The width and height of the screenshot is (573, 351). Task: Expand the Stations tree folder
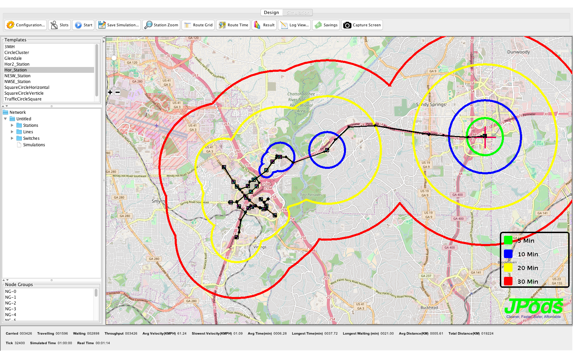[x=12, y=125]
